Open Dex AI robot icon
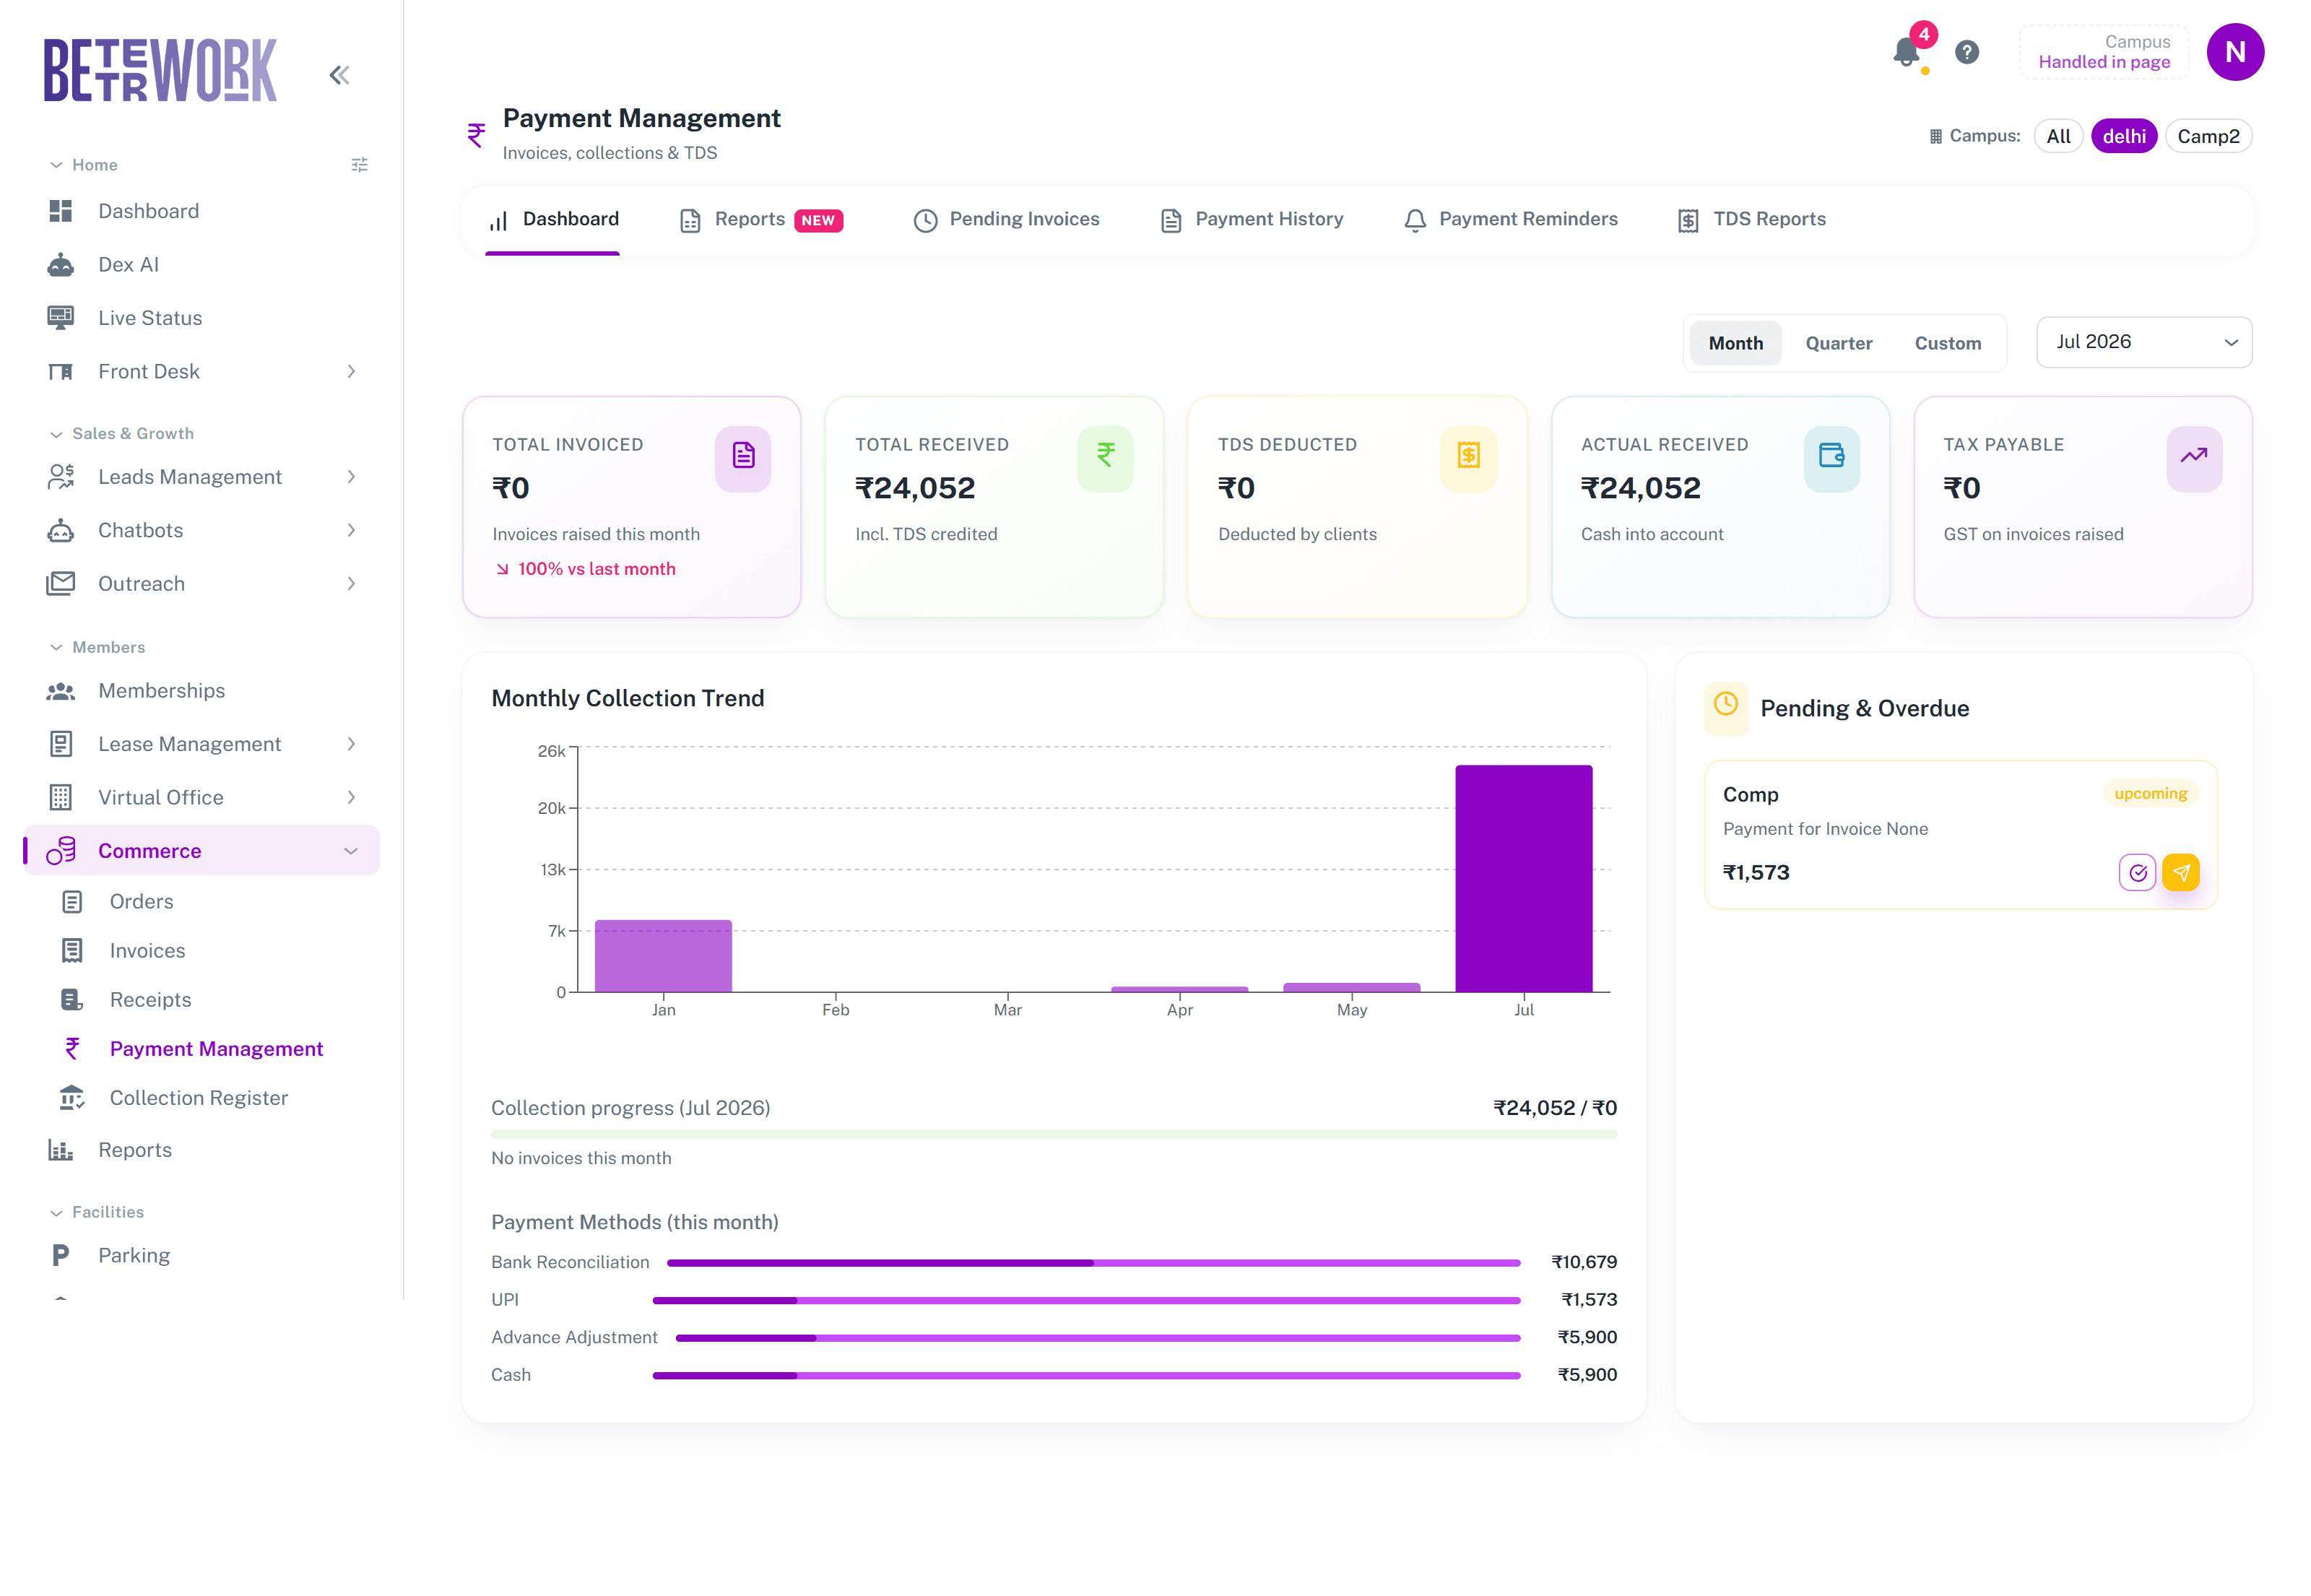Screen dimensions: 2311x1596 (60, 265)
